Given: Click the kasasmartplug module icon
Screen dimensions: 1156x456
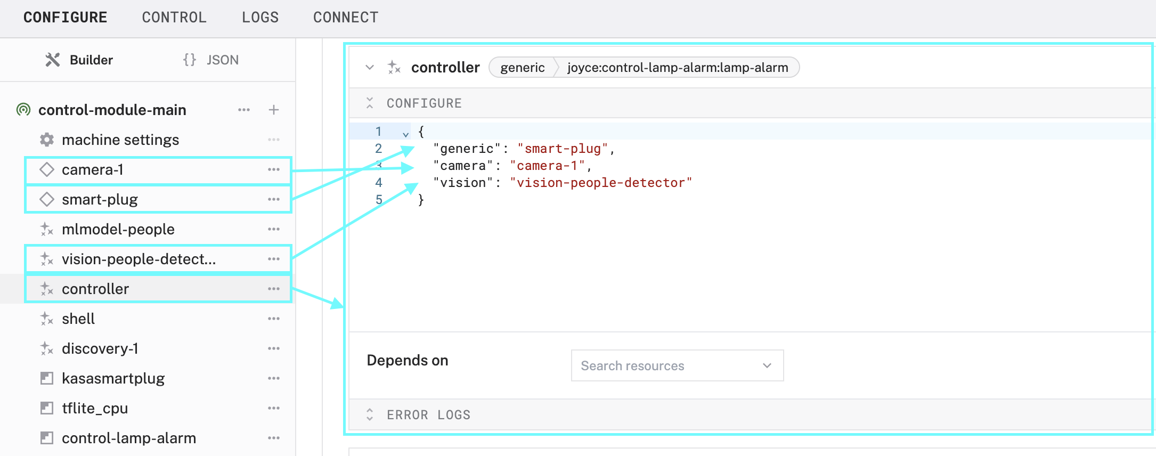Looking at the screenshot, I should (x=47, y=378).
